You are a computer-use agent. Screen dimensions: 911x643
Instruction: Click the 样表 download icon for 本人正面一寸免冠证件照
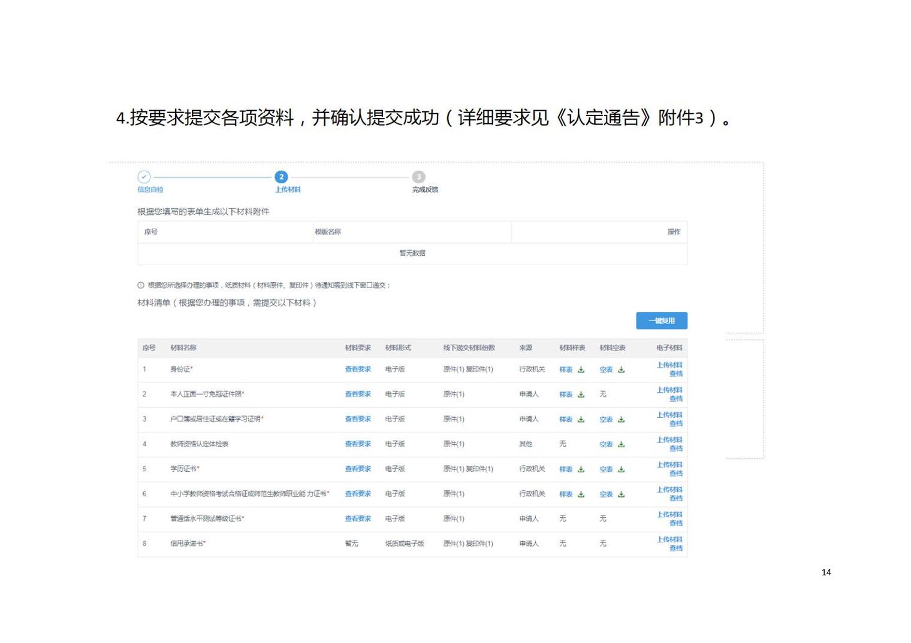click(581, 395)
